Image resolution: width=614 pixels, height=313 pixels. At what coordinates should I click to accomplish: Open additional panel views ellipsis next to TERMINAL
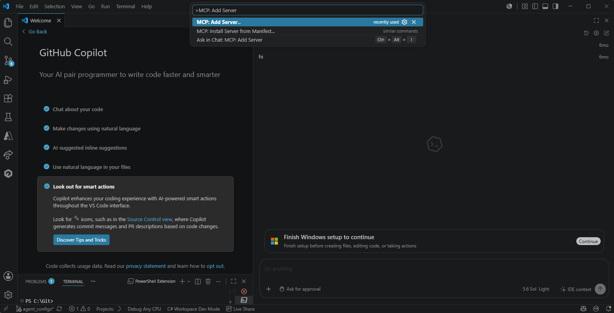(93, 281)
